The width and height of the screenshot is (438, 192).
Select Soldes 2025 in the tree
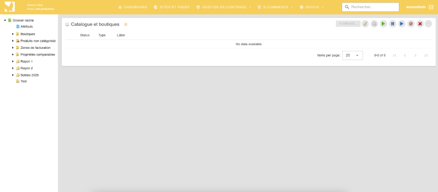pyautogui.click(x=29, y=75)
